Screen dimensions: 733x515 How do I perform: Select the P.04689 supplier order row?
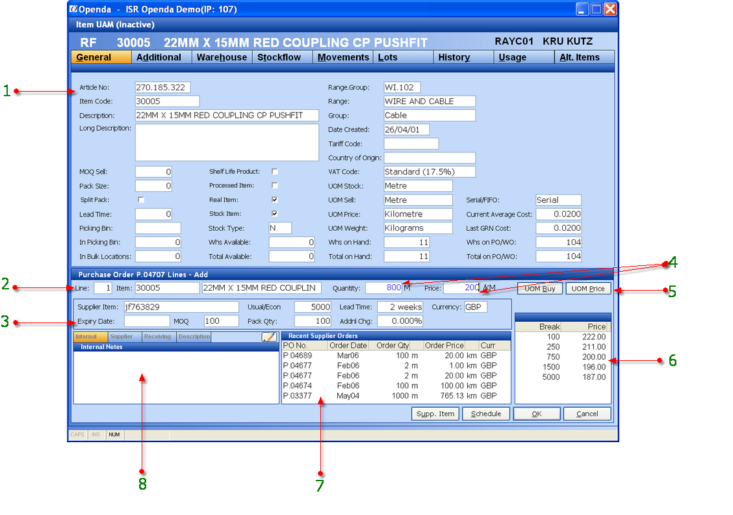tap(396, 356)
